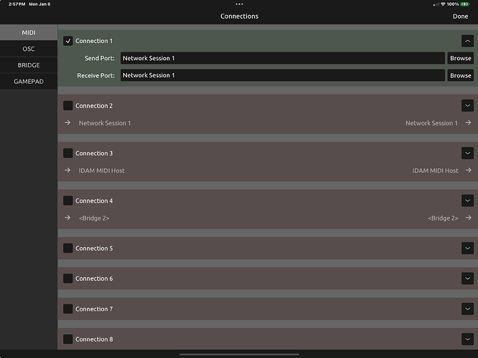The width and height of the screenshot is (478, 358).
Task: Click the receive arrow icon in Connection 2
Action: point(467,123)
